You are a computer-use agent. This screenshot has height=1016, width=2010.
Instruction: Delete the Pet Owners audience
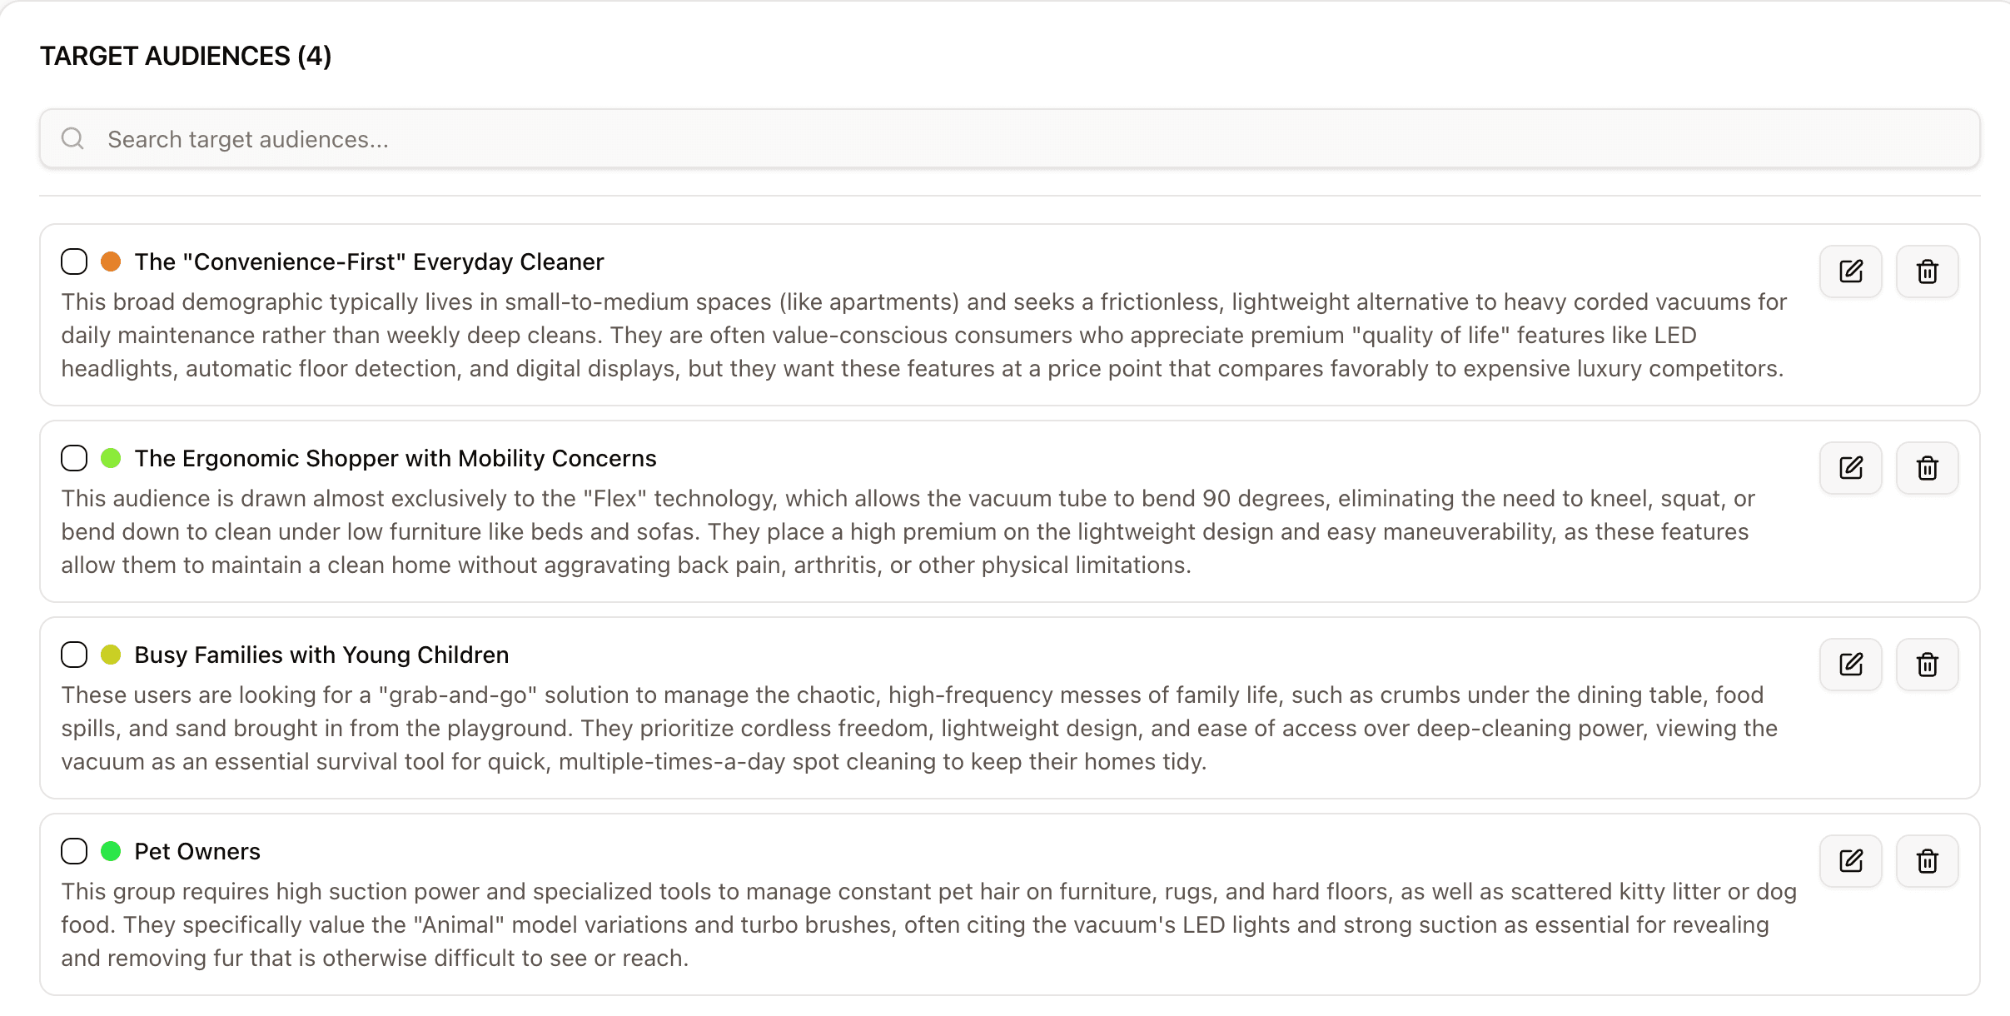(x=1927, y=861)
